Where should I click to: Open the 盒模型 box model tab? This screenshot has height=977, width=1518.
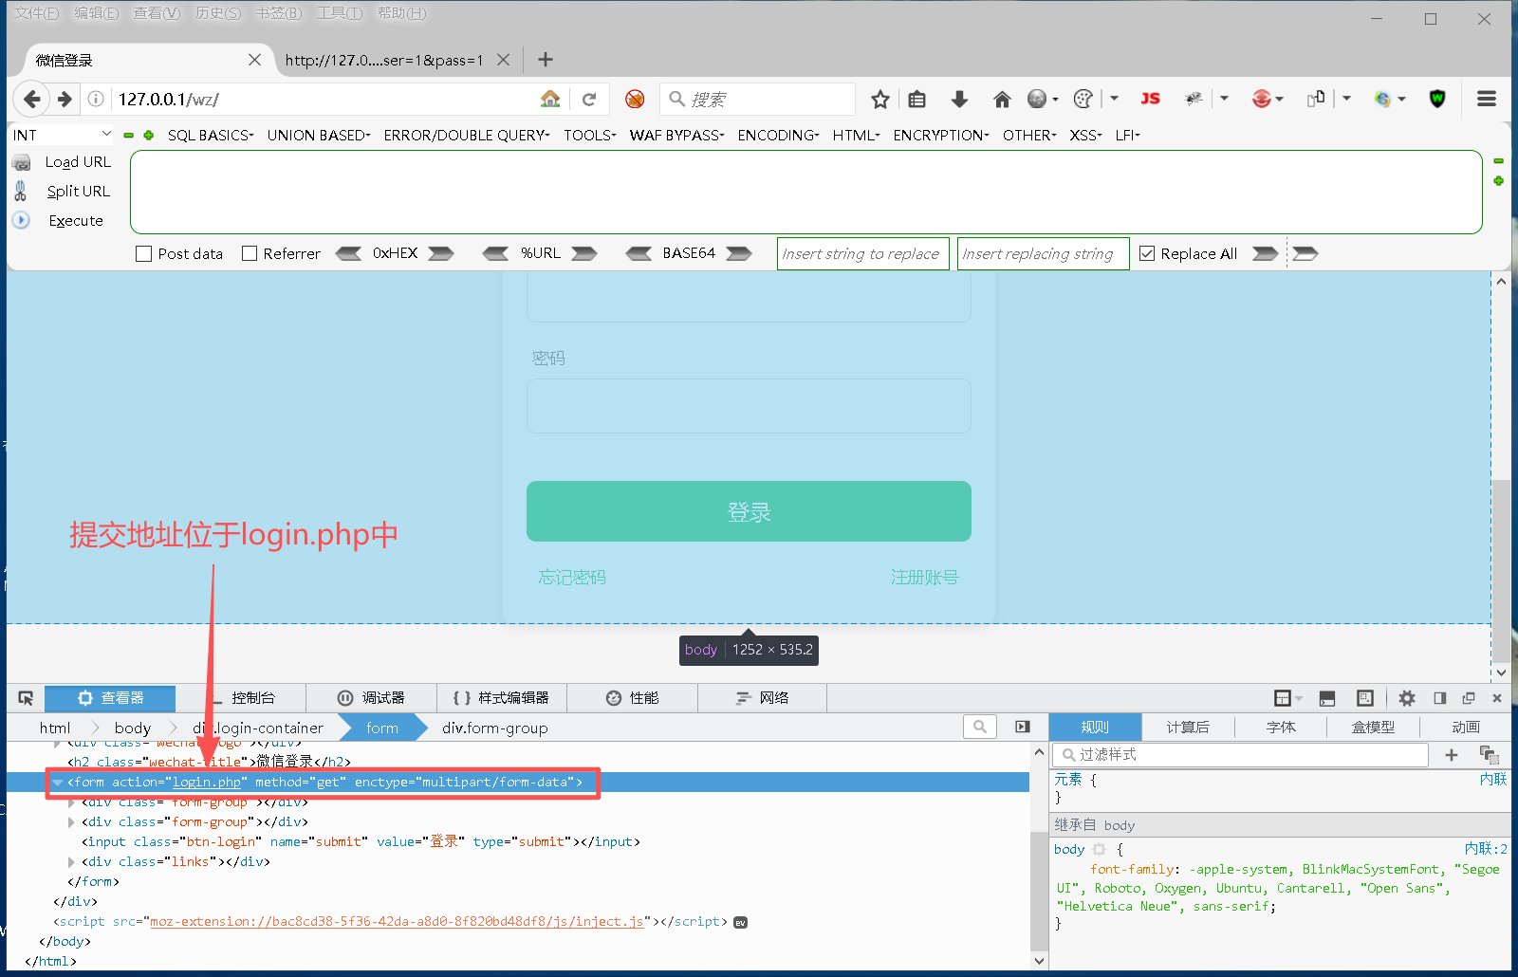tap(1373, 727)
